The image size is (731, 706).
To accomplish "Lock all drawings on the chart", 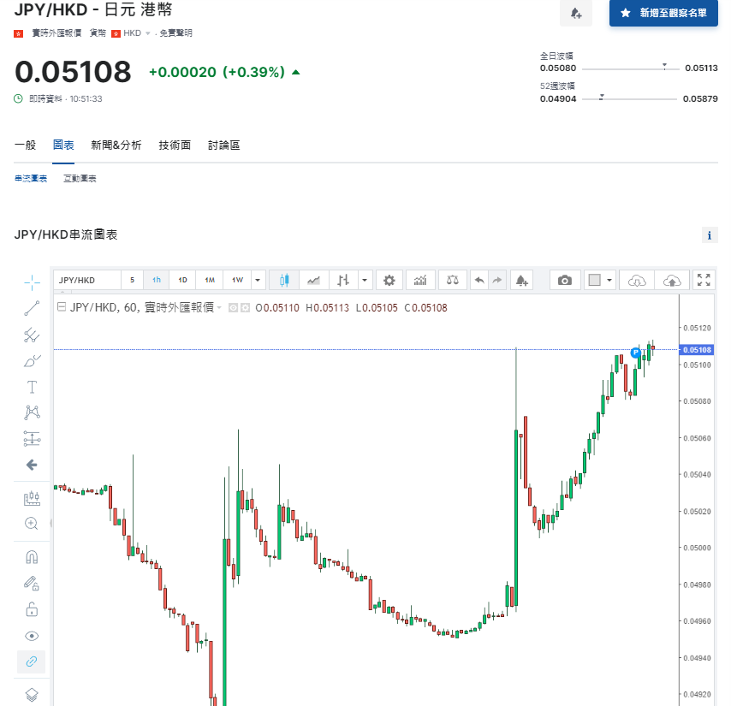I will 32,609.
